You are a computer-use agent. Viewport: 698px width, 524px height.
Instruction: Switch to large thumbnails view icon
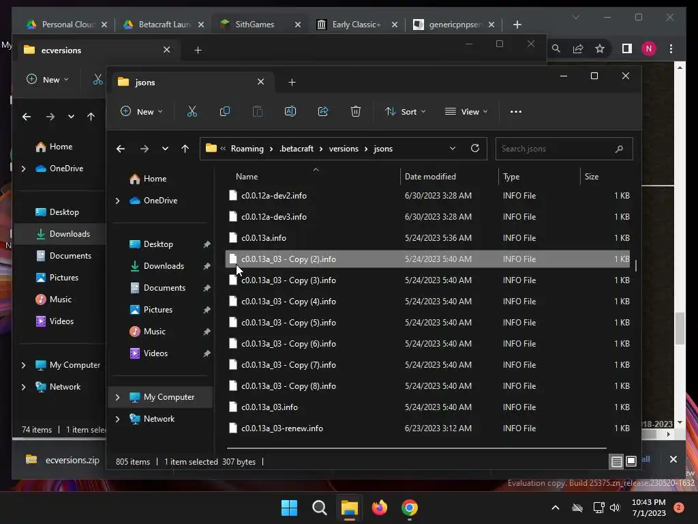[631, 462]
